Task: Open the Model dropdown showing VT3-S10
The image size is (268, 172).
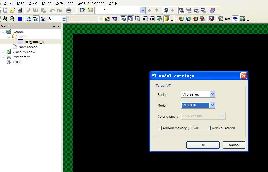Action: (x=212, y=105)
